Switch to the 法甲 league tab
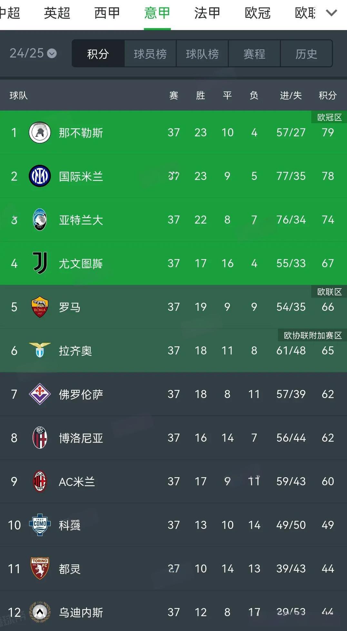347x631 pixels. click(x=207, y=13)
